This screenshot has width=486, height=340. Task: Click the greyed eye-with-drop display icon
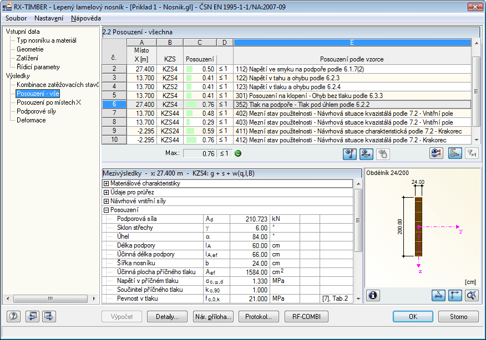coord(383,154)
